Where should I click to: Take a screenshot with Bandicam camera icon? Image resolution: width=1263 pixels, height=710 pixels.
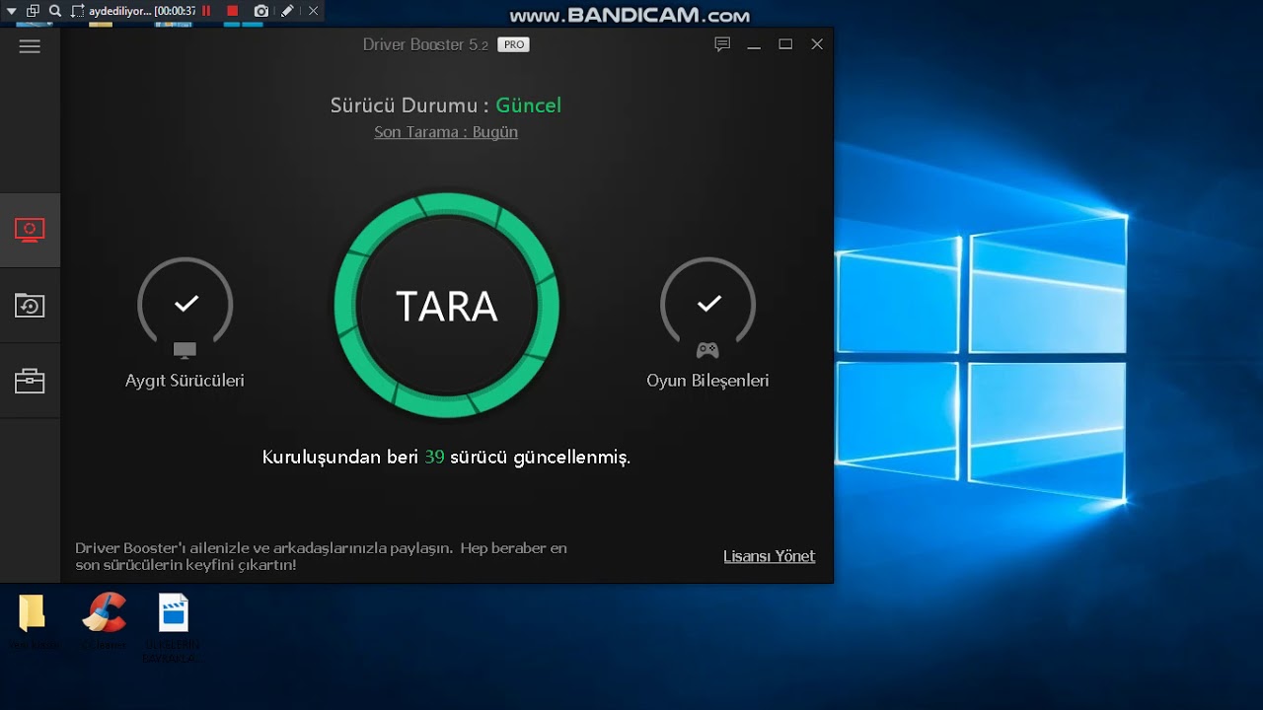click(260, 11)
